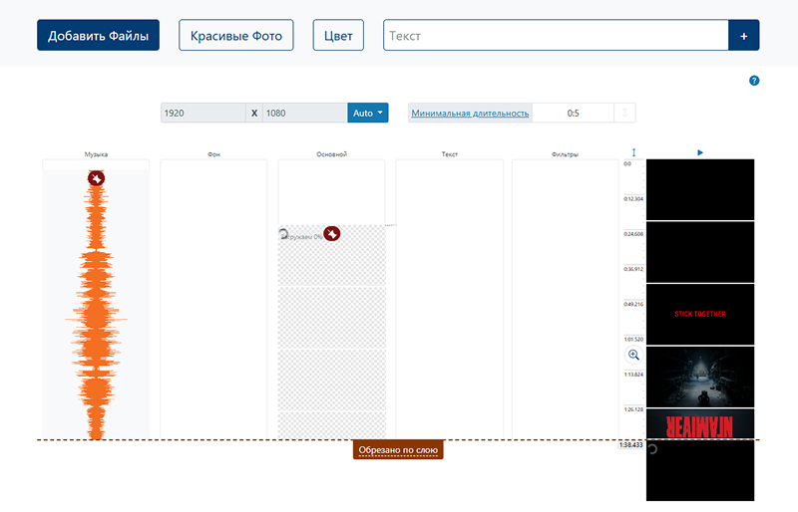Click the Цвет button

(338, 36)
